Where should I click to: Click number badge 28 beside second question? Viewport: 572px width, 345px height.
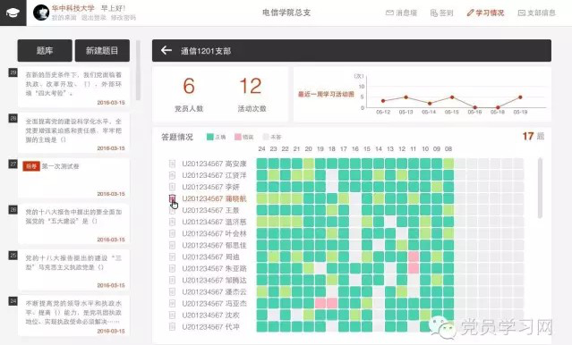[x=13, y=118]
